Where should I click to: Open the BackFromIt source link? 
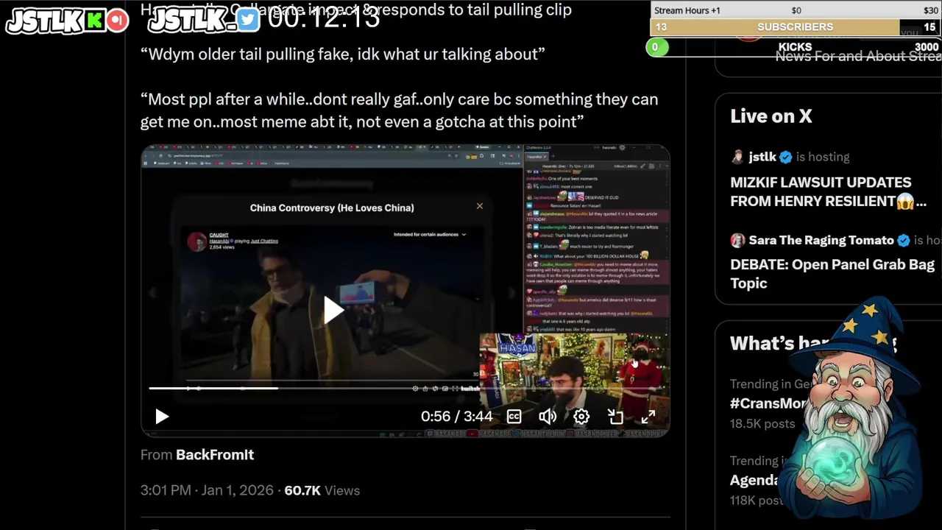(x=215, y=455)
